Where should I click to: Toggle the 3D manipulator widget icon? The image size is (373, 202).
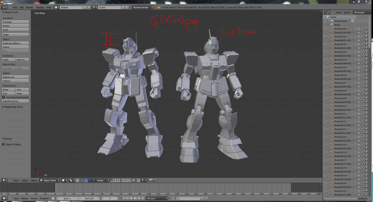click(x=82, y=181)
